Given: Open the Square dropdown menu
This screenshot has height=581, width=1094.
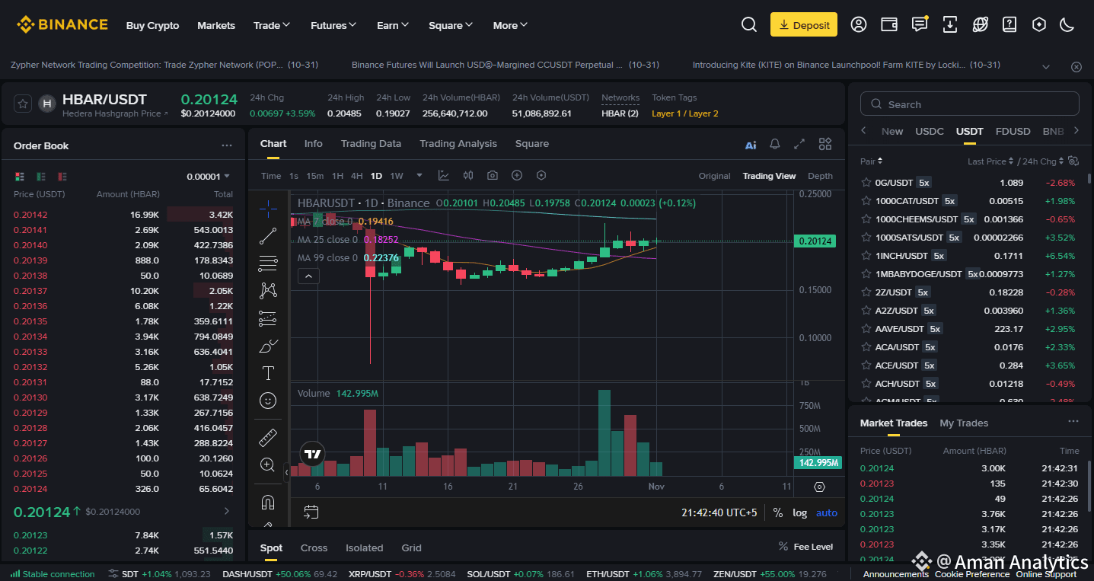Looking at the screenshot, I should click(x=451, y=25).
